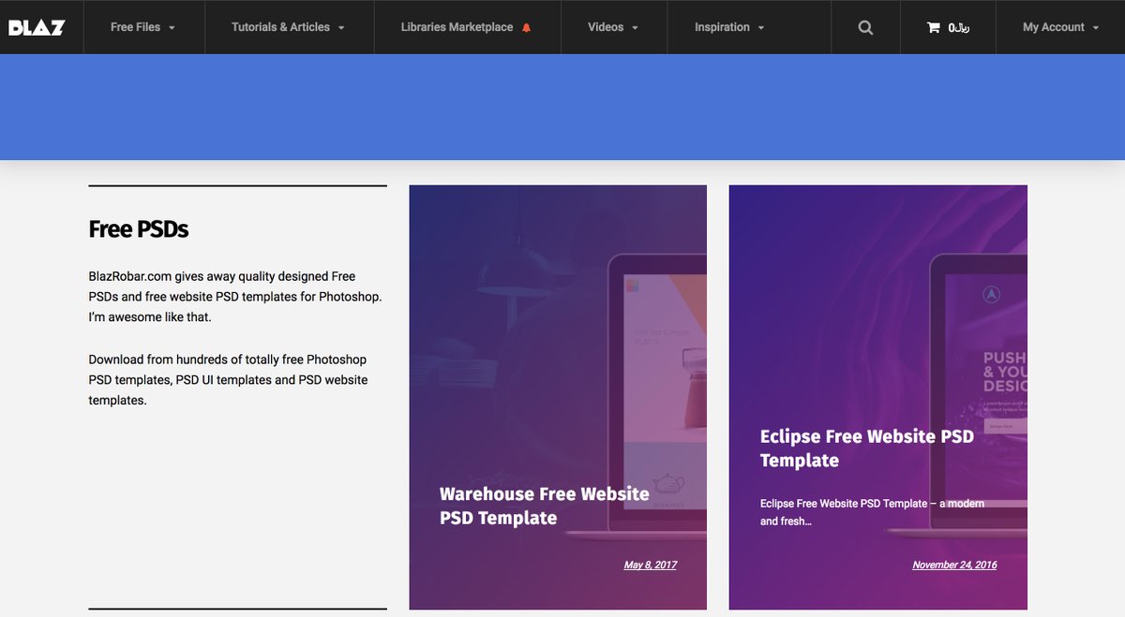Expand the Inspiration menu
Image resolution: width=1125 pixels, height=617 pixels.
point(729,27)
